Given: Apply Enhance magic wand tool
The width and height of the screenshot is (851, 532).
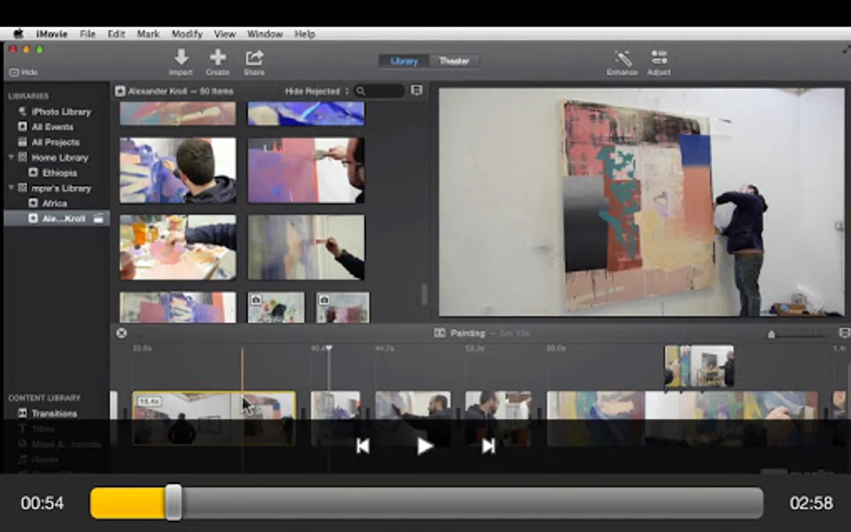Looking at the screenshot, I should pos(622,59).
